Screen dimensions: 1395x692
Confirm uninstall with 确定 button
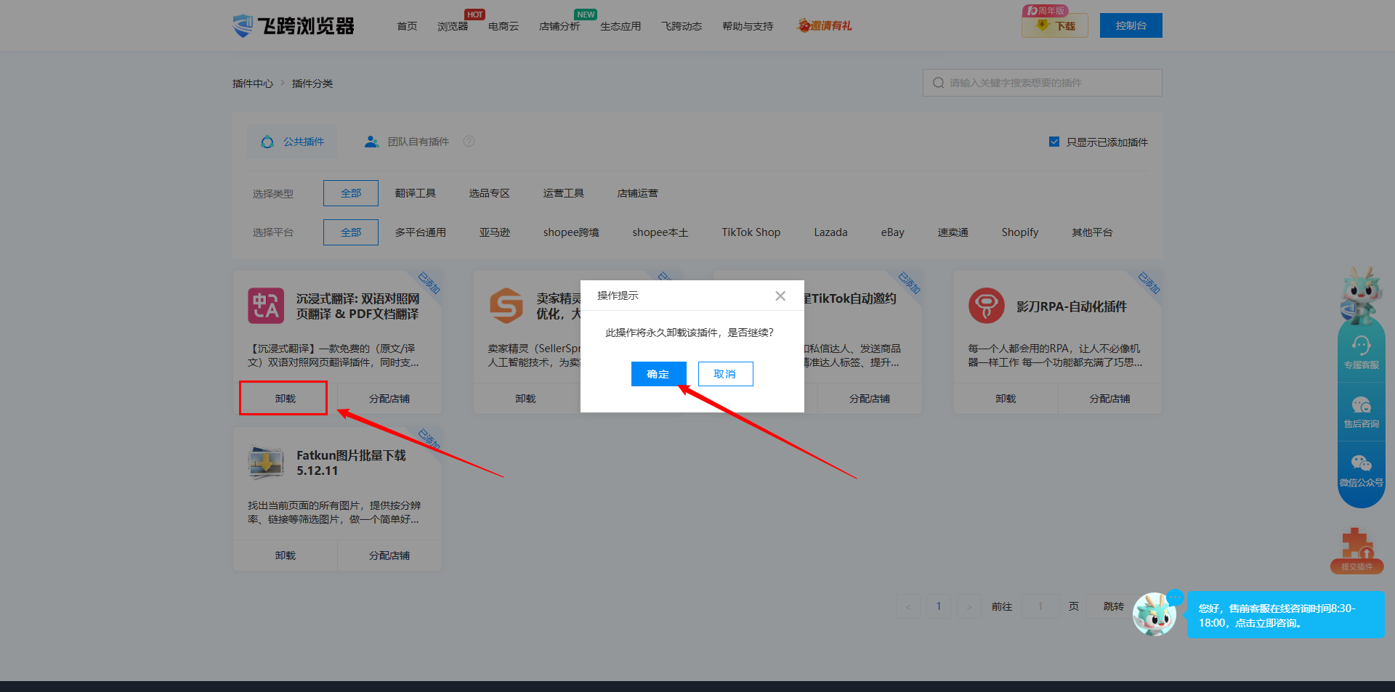(x=658, y=374)
